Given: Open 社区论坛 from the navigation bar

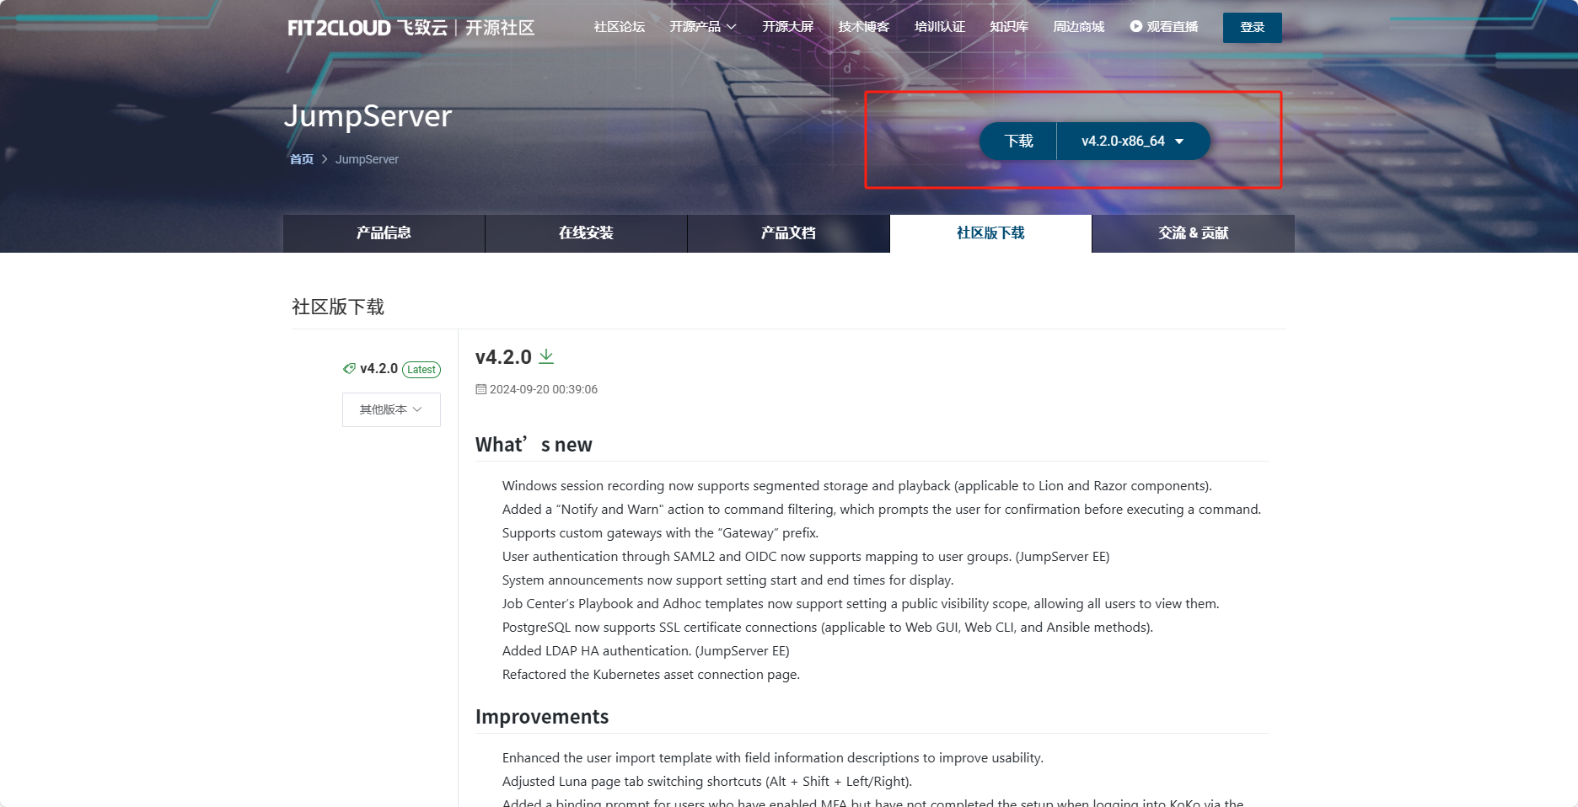Looking at the screenshot, I should click(618, 26).
